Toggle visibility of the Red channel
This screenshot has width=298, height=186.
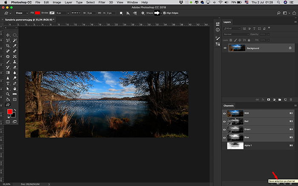pos(224,121)
